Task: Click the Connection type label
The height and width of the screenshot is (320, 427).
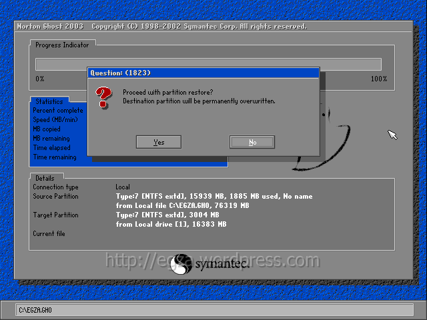Action: click(55, 187)
